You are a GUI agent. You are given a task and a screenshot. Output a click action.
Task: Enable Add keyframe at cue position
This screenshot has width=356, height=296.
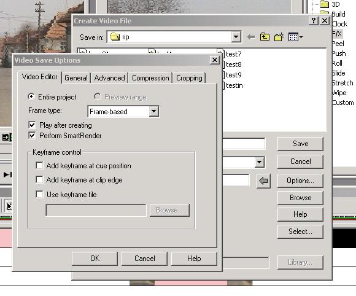(x=39, y=166)
